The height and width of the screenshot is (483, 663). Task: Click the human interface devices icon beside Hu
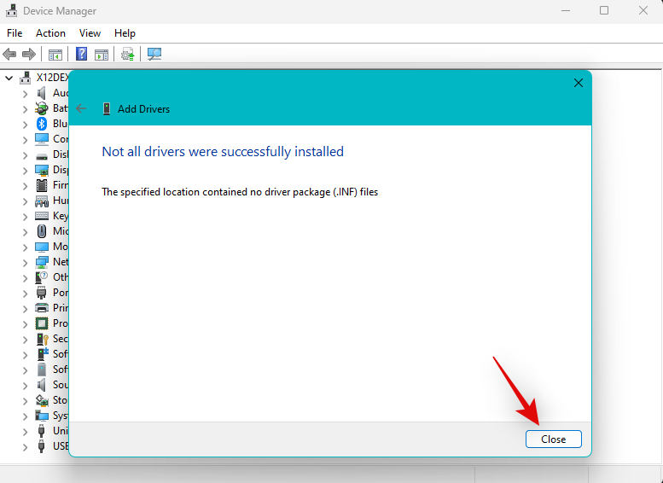pyautogui.click(x=42, y=201)
